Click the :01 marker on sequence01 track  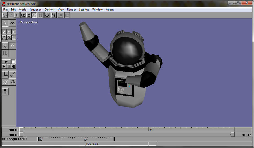tap(86, 140)
